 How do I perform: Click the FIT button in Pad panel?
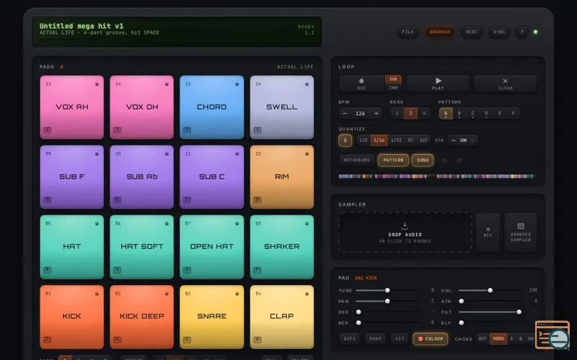pyautogui.click(x=400, y=338)
